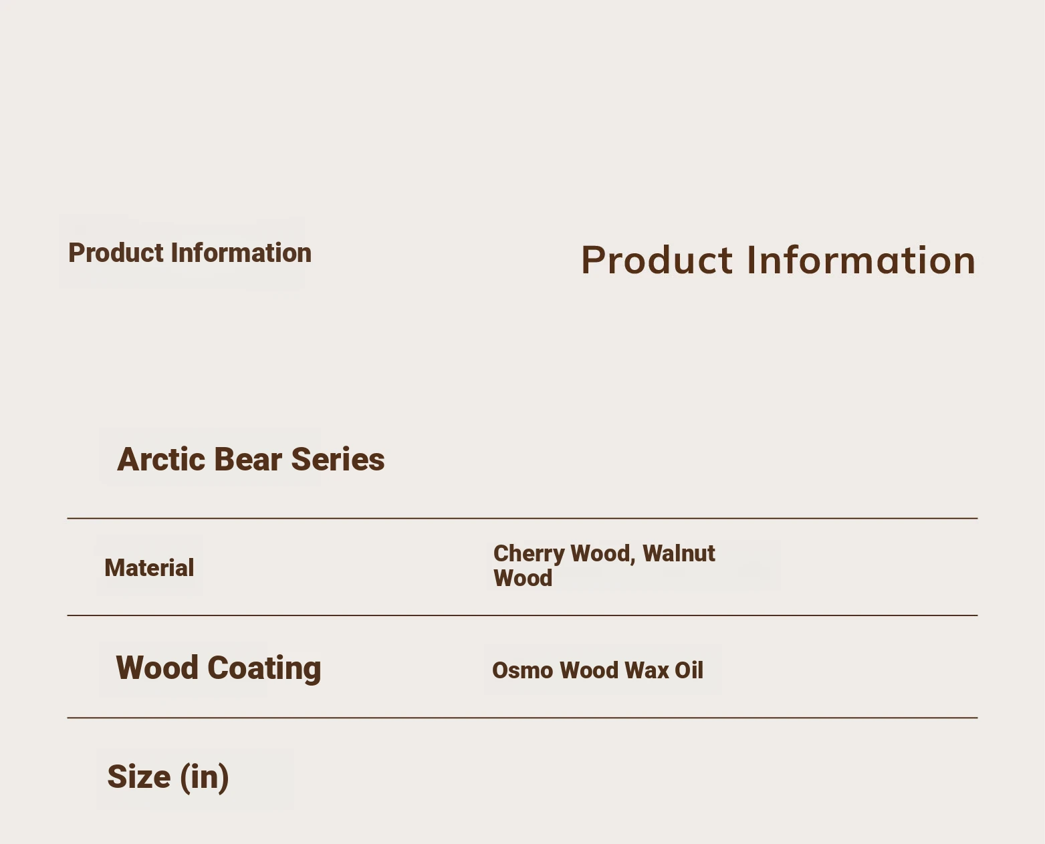Click the word Walnut in the material value
Screen dimensions: 1045x844
click(x=679, y=553)
